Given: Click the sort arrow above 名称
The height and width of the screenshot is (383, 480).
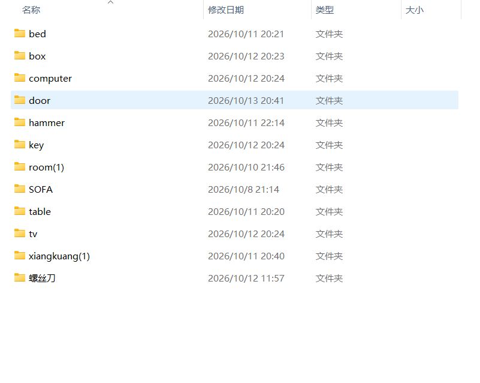Looking at the screenshot, I should (110, 2).
